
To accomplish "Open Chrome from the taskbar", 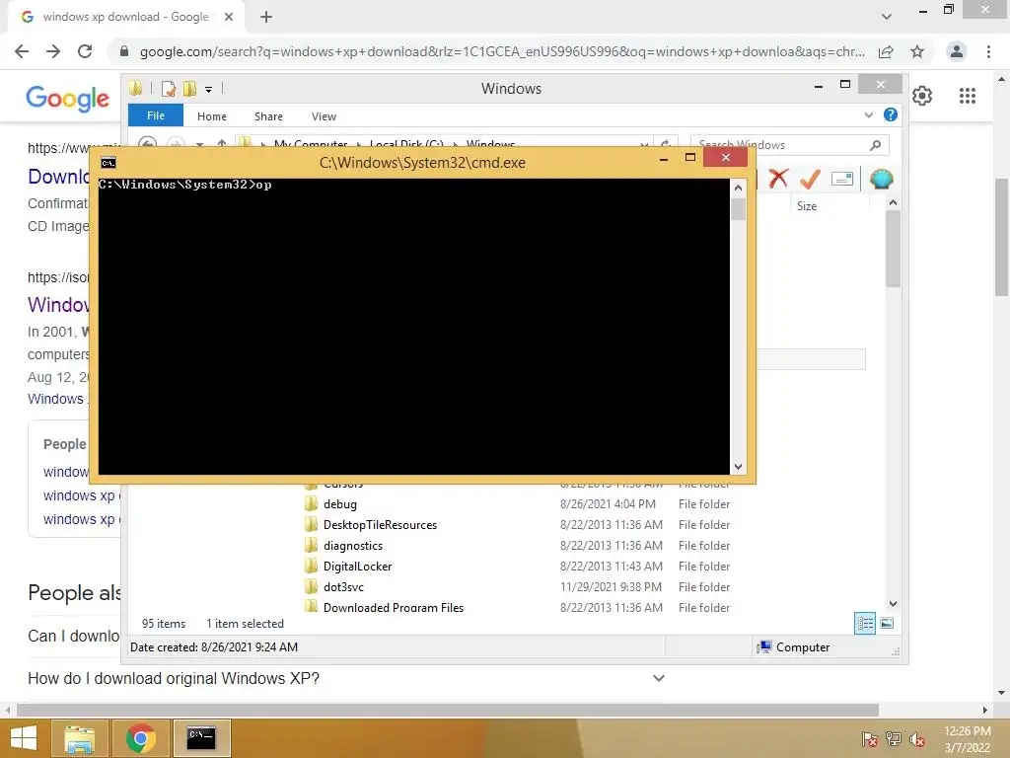I will click(x=141, y=738).
